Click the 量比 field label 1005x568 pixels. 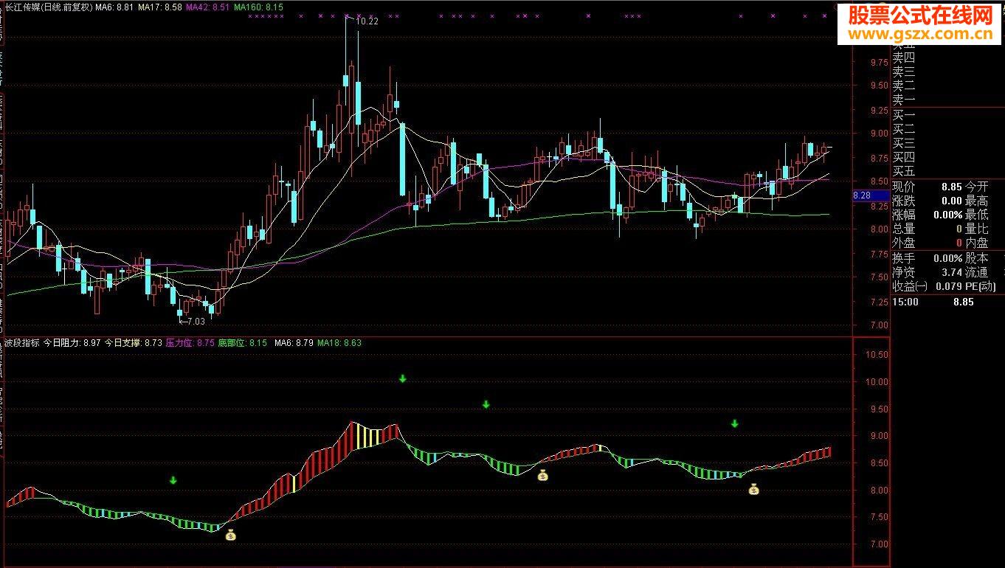[977, 229]
